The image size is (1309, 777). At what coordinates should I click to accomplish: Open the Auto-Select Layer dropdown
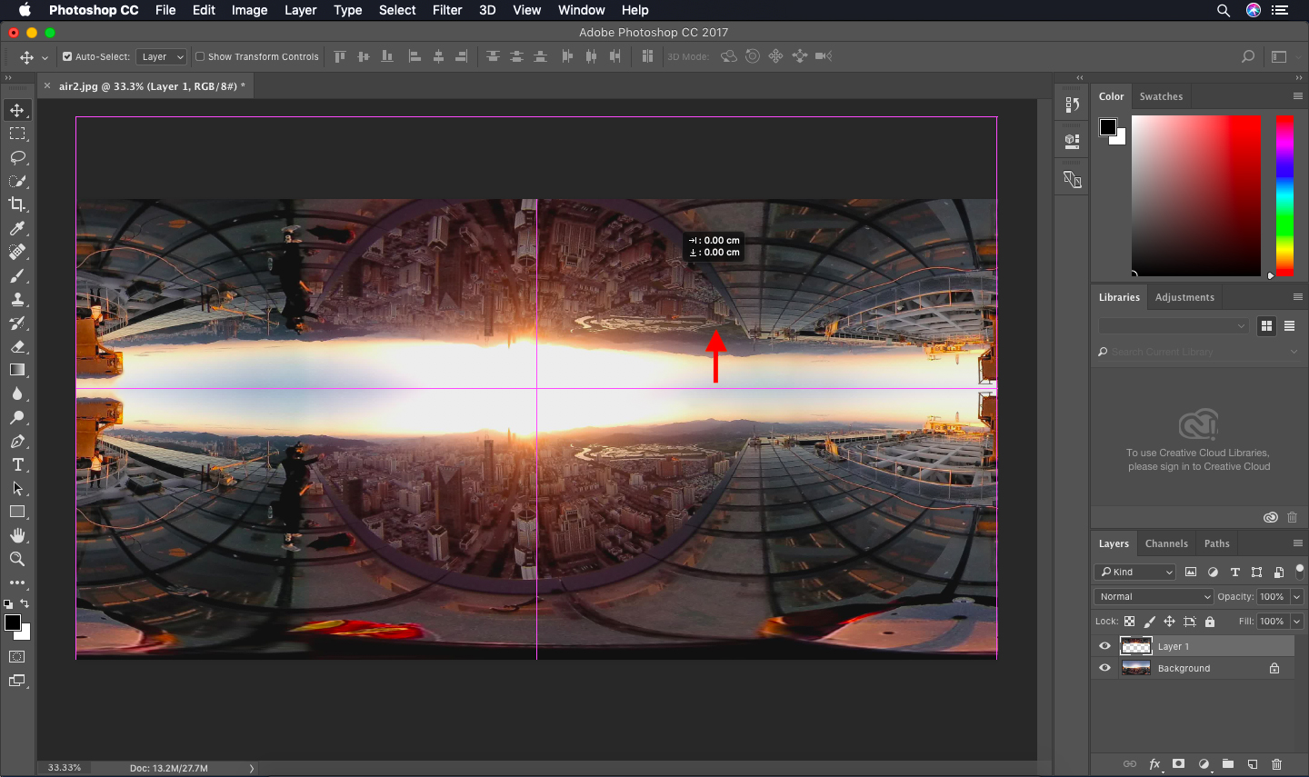(x=163, y=56)
